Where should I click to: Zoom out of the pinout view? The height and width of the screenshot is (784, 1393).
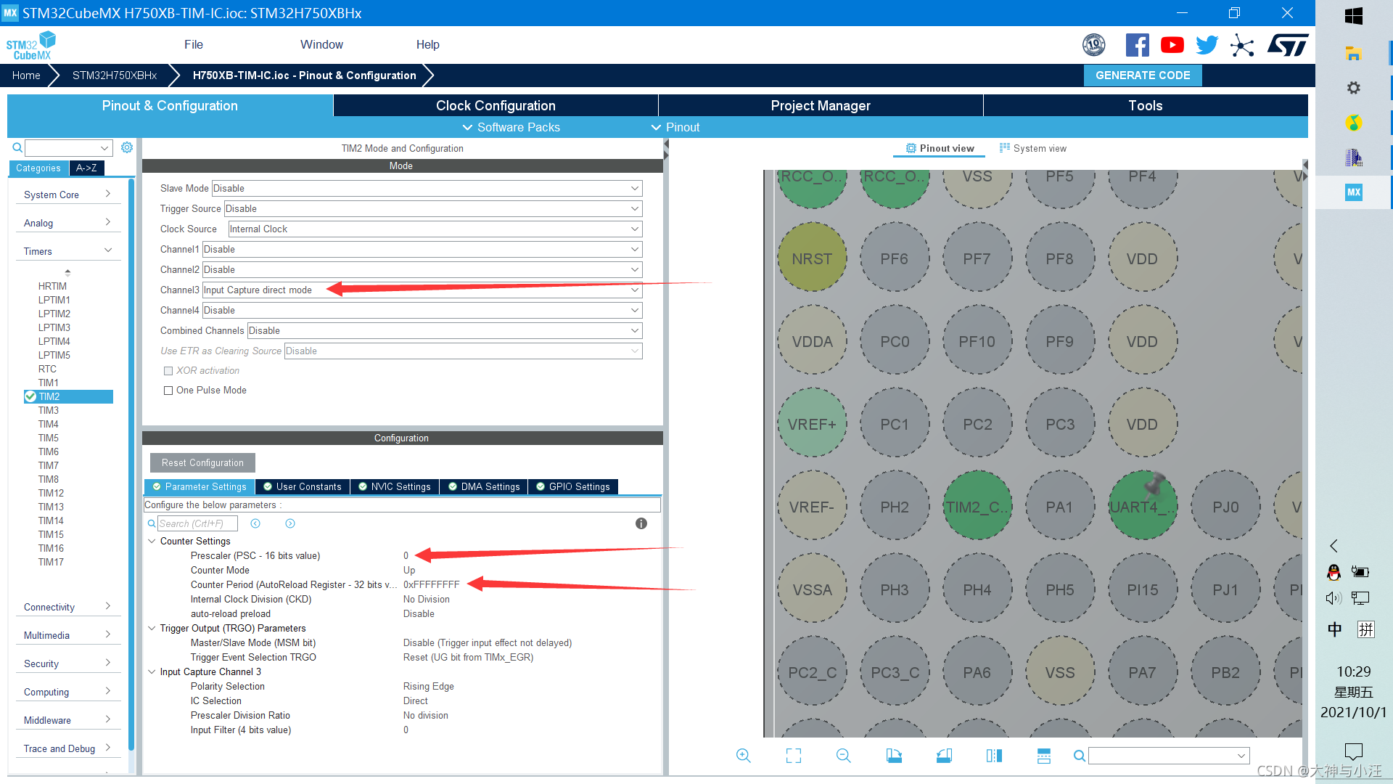pyautogui.click(x=843, y=756)
